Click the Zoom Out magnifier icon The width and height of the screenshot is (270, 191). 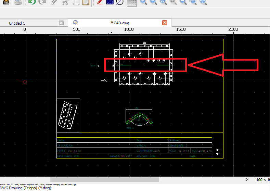click(154, 2)
